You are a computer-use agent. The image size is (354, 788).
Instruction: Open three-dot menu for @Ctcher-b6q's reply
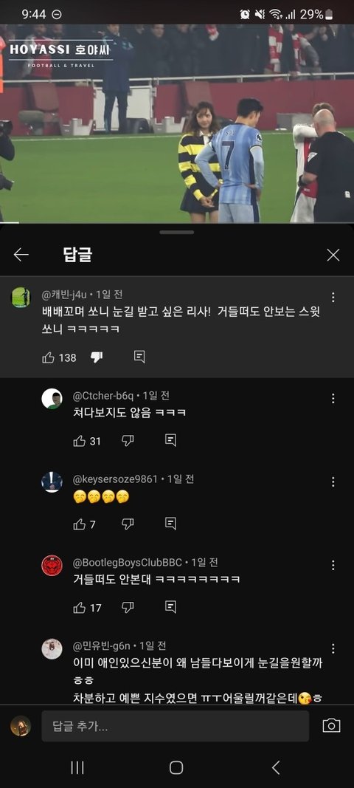333,399
